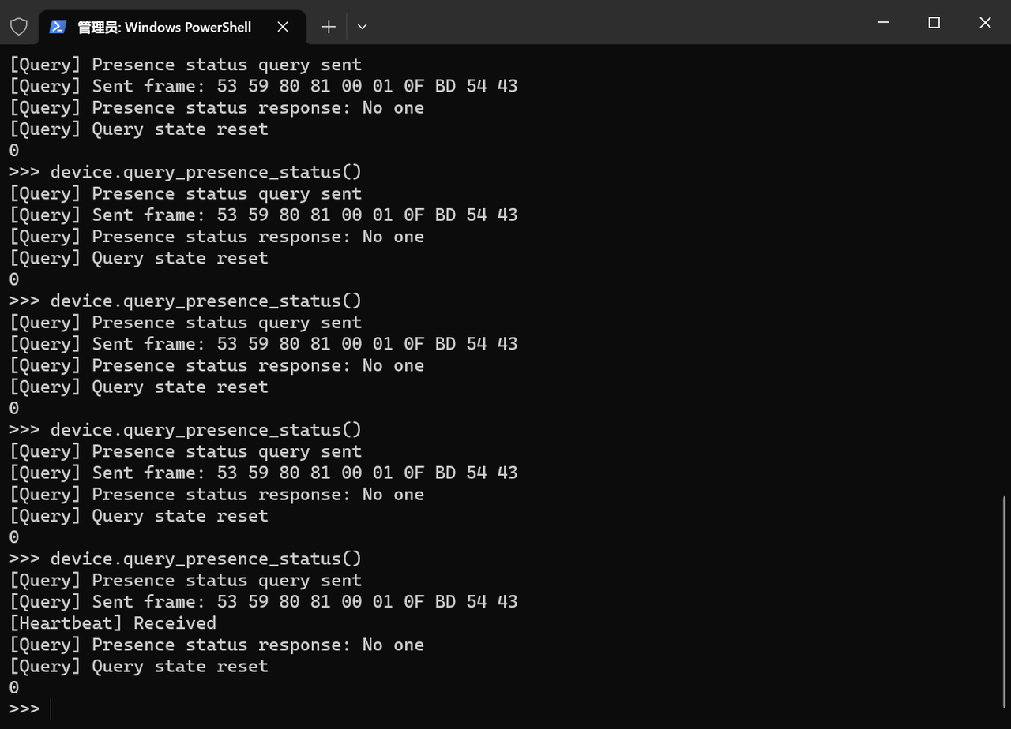This screenshot has width=1011, height=729.
Task: Click the empty title bar area beside the dropdown
Action: point(616,22)
